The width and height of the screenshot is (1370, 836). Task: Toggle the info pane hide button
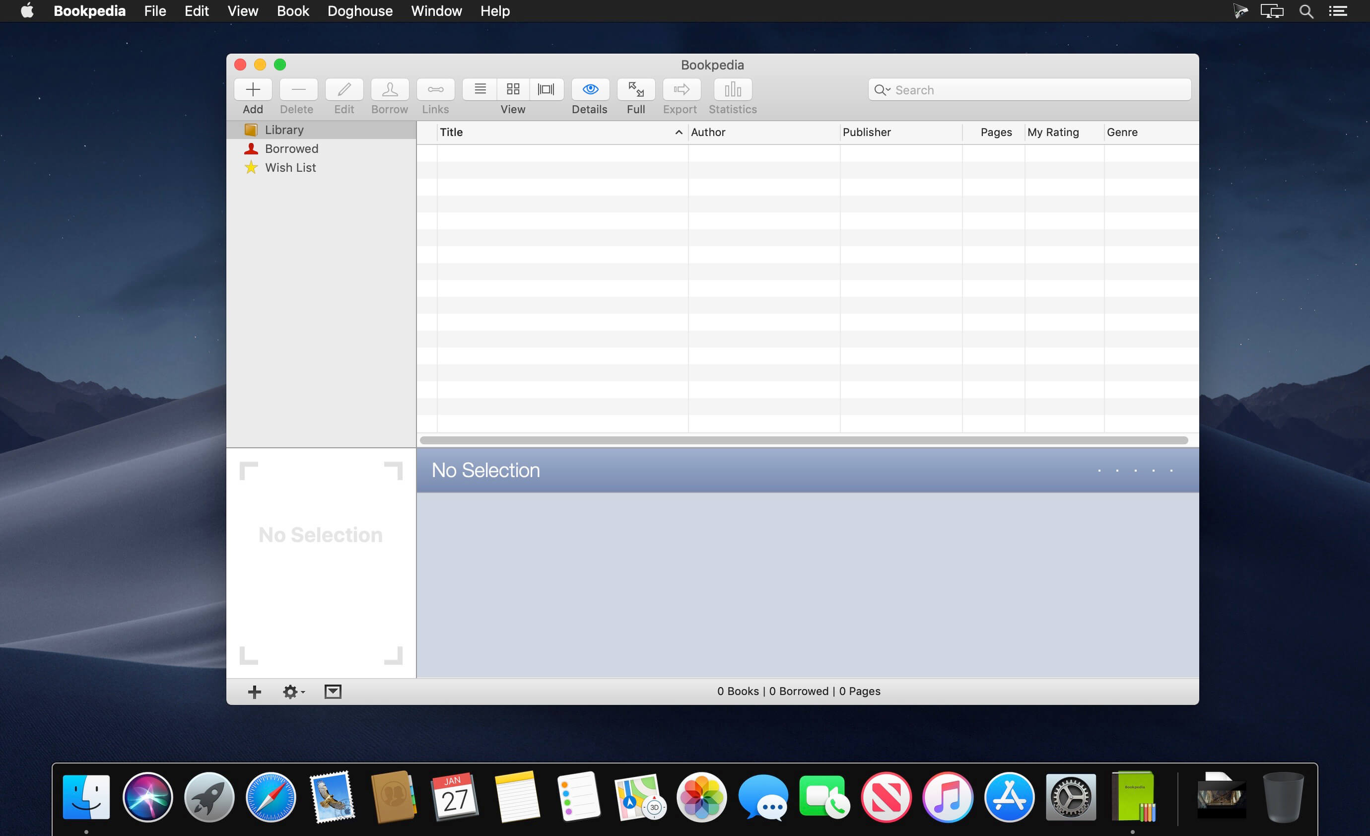tap(333, 692)
